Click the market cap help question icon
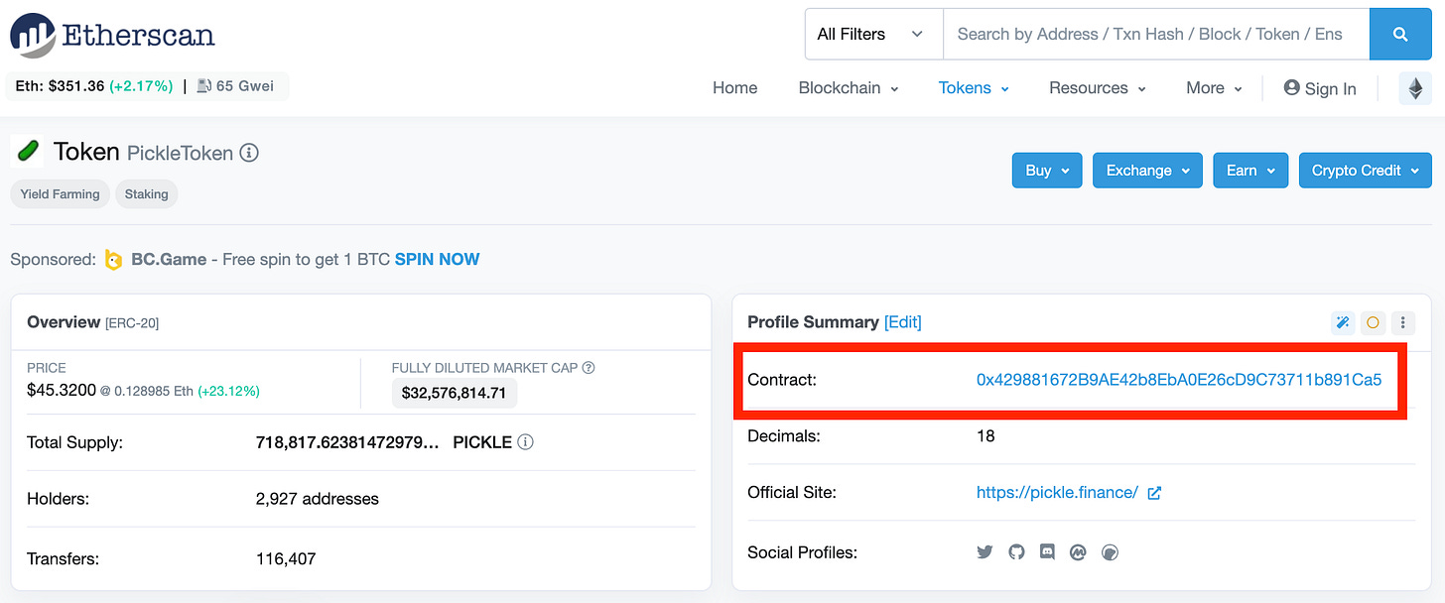Screen dimensions: 1445x603 589,367
